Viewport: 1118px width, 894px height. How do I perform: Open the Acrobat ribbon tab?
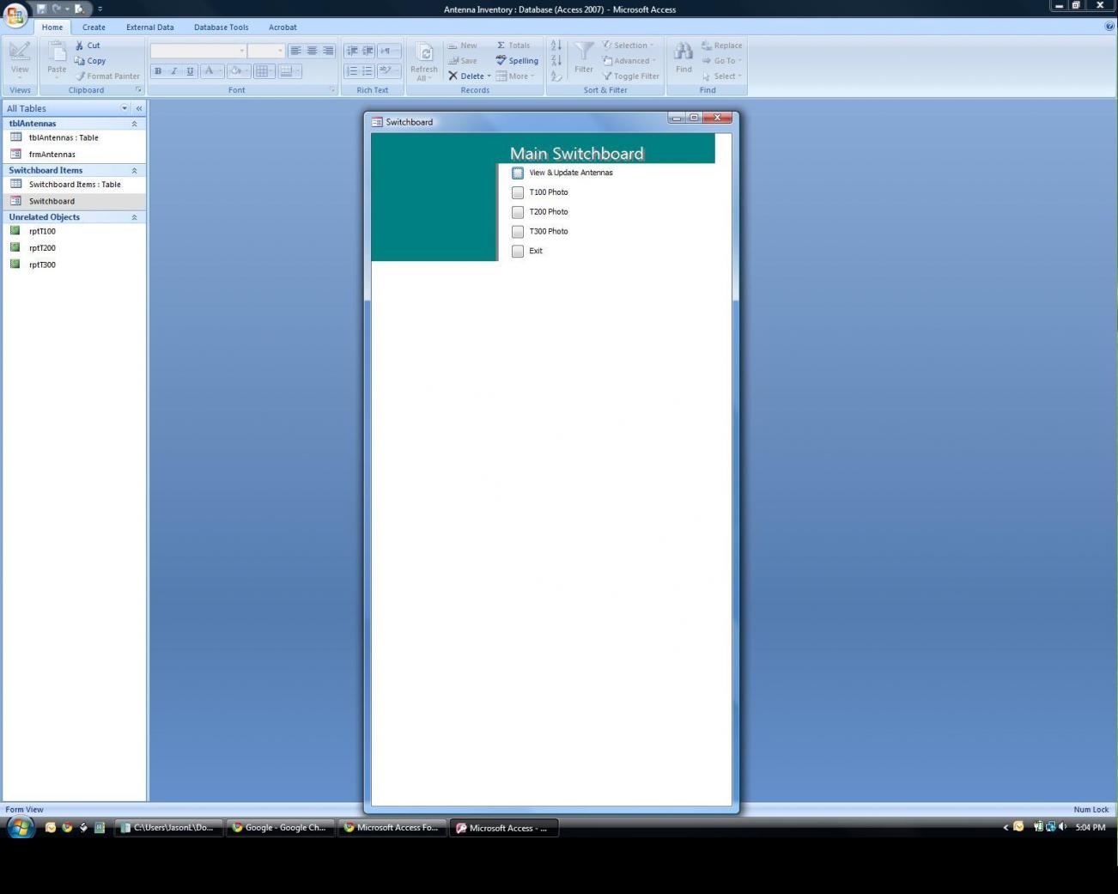tap(283, 27)
